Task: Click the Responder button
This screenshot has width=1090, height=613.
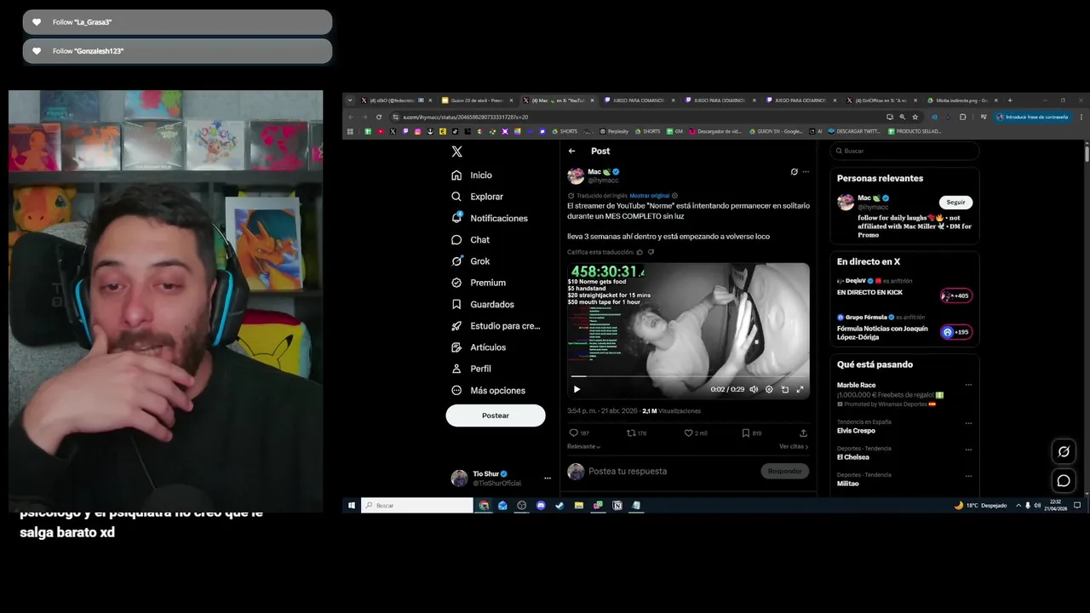Action: coord(784,471)
